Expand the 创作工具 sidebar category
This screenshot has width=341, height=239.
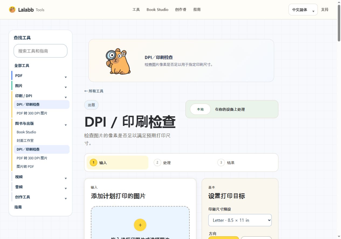tap(41, 197)
